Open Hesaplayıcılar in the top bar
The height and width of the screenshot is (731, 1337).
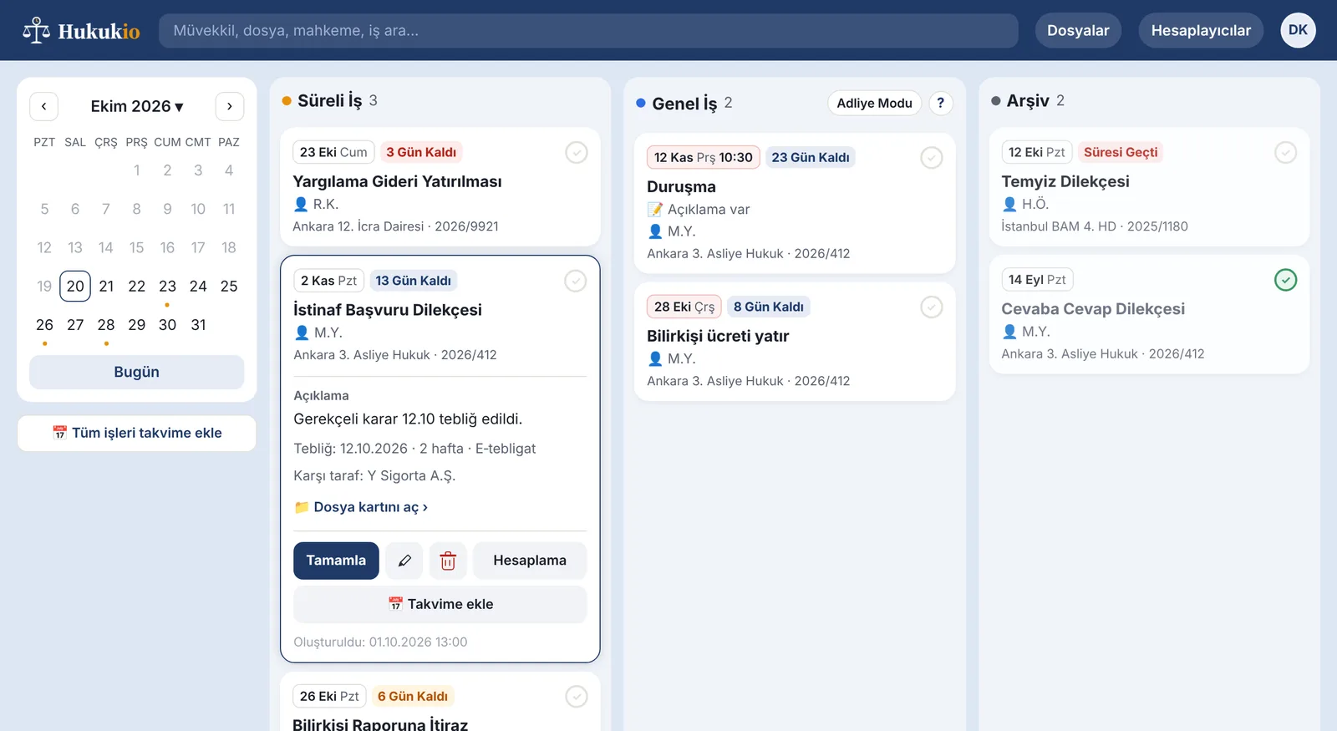[1201, 30]
